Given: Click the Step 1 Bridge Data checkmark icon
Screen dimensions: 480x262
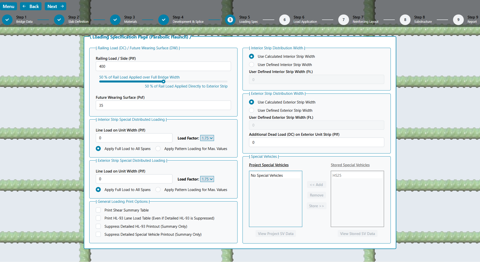Looking at the screenshot, I should (7, 20).
